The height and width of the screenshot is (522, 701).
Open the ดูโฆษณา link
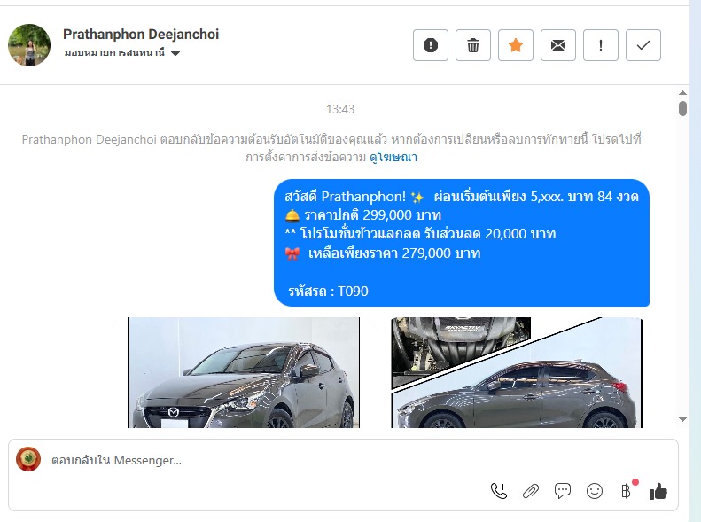coord(393,158)
